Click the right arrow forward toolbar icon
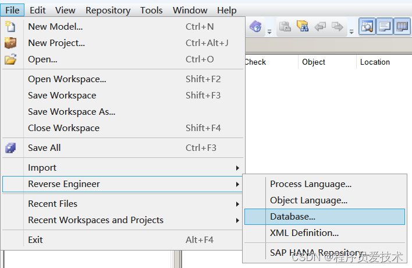Image resolution: width=412 pixels, height=268 pixels. 337,27
